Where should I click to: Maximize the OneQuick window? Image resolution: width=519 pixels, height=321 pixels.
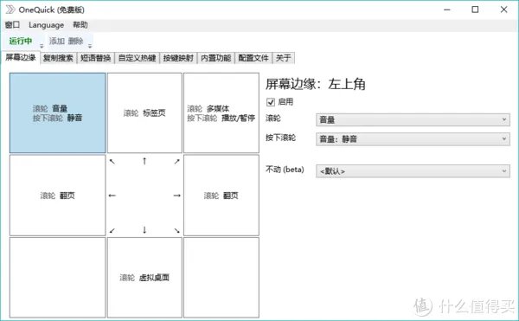click(x=475, y=10)
